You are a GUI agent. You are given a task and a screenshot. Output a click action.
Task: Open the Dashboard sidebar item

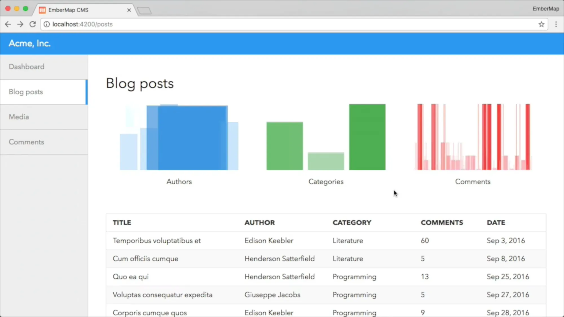44,67
